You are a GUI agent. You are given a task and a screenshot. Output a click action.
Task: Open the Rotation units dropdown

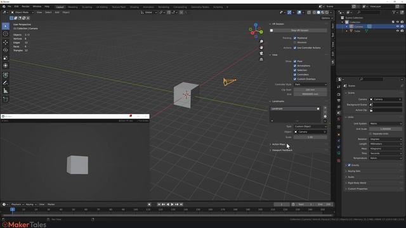(x=386, y=139)
